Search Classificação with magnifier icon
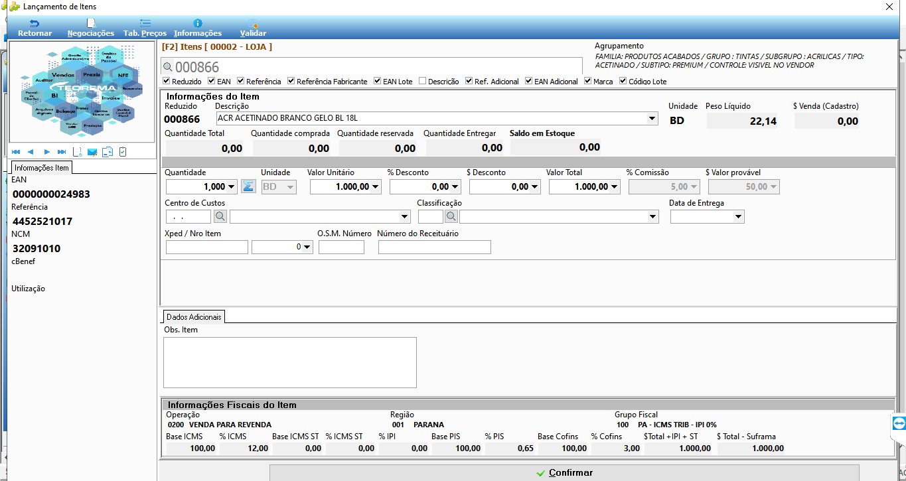This screenshot has width=906, height=481. coord(451,216)
